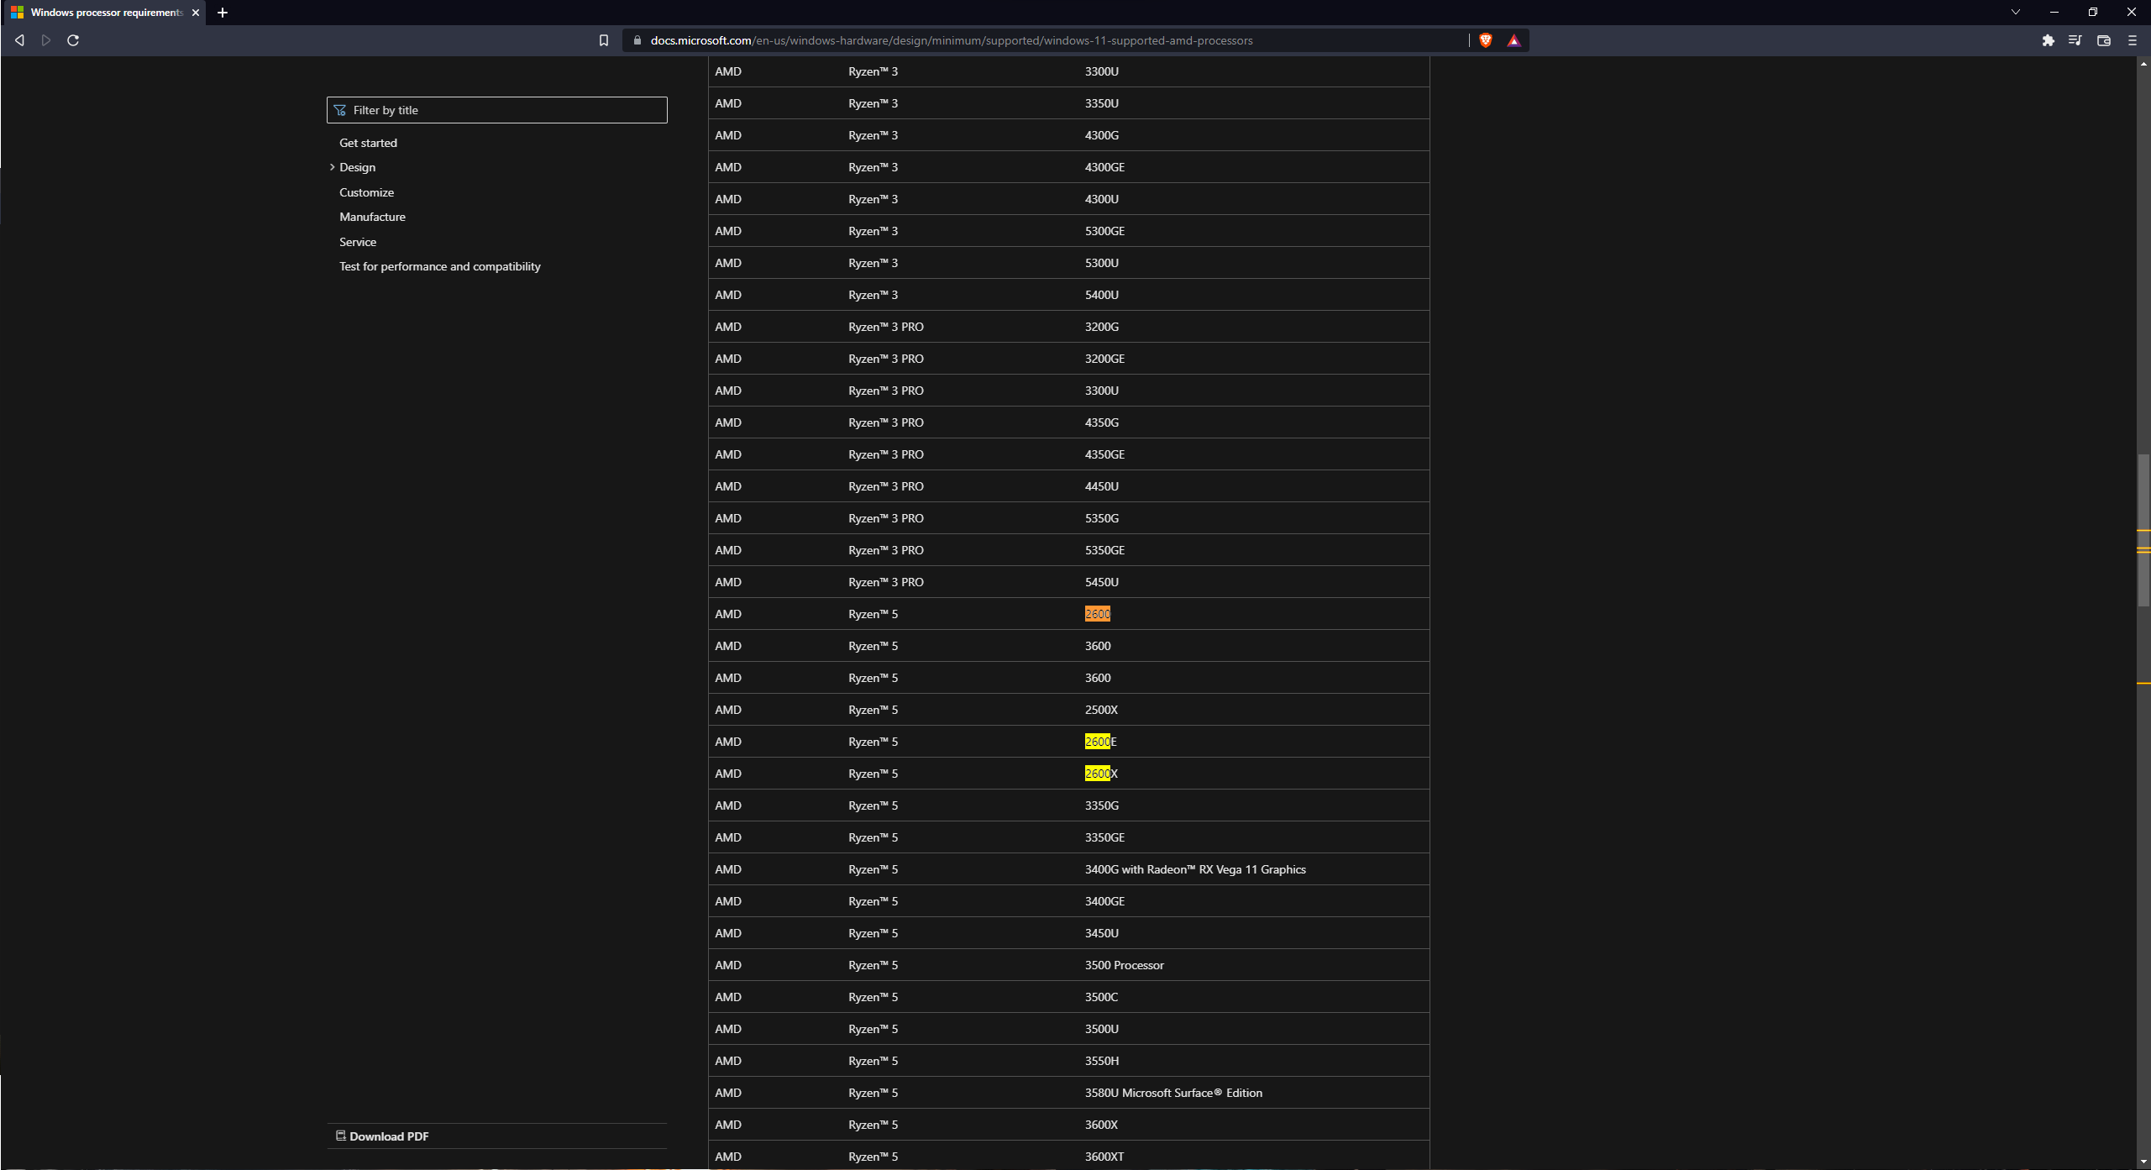Open the browser hamburger menu
Viewport: 2151px width, 1170px height.
tap(2132, 40)
